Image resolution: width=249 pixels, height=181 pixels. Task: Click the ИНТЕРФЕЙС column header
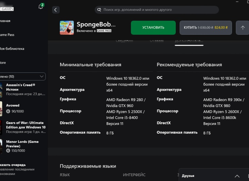(134, 175)
